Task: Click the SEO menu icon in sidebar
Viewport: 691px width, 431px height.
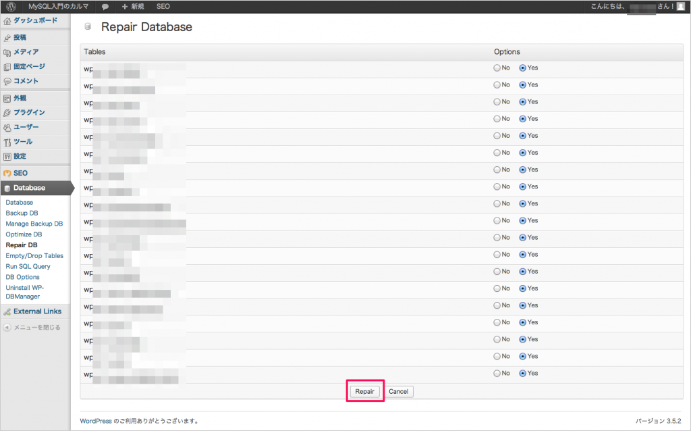Action: (x=7, y=174)
